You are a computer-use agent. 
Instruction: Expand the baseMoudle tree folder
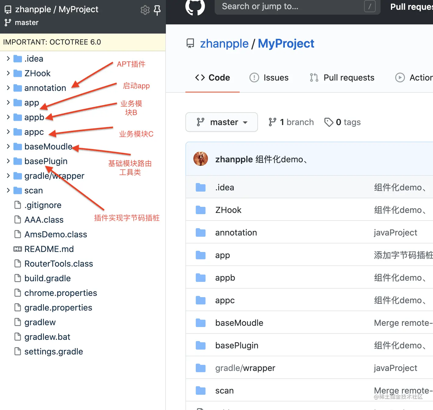pos(8,146)
